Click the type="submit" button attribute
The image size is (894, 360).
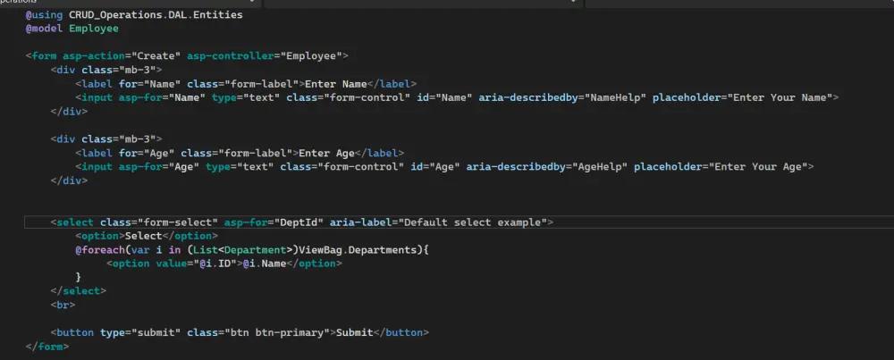(x=140, y=332)
